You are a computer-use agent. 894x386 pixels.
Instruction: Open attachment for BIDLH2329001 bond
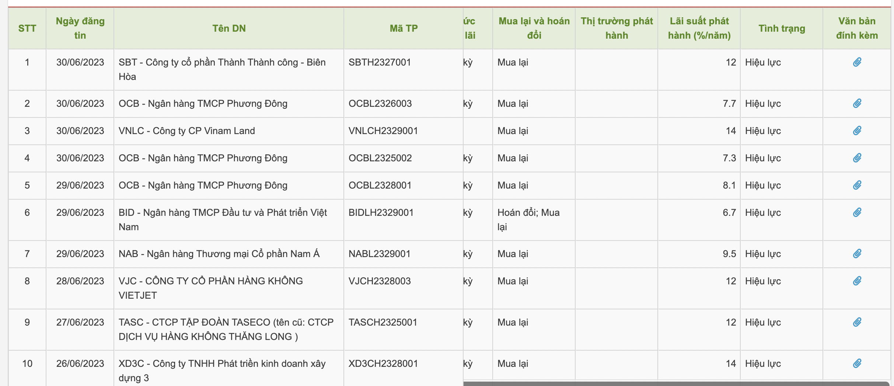click(x=857, y=213)
